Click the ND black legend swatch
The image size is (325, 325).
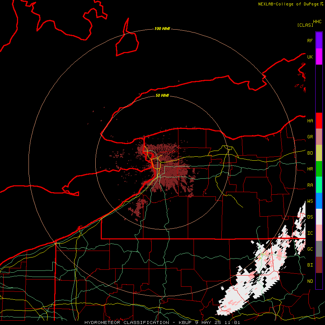[319, 281]
